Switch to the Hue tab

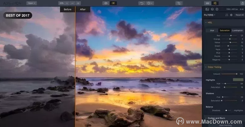point(212,30)
